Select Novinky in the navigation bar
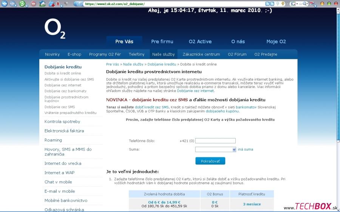This screenshot has height=212, width=340. pos(52,54)
